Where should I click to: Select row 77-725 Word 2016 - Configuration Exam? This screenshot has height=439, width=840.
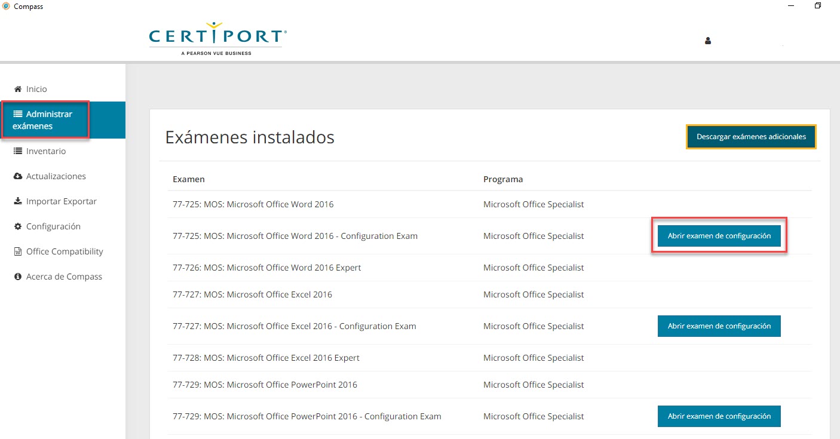coord(489,236)
